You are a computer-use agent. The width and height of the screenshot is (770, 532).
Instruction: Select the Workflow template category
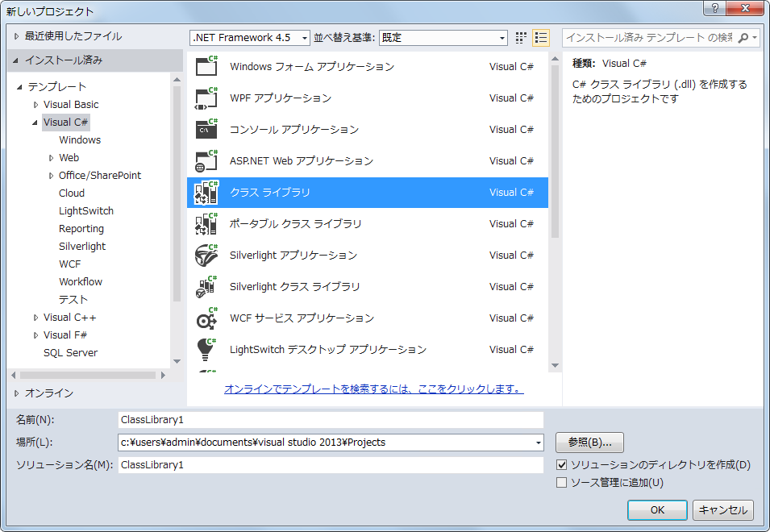point(81,281)
